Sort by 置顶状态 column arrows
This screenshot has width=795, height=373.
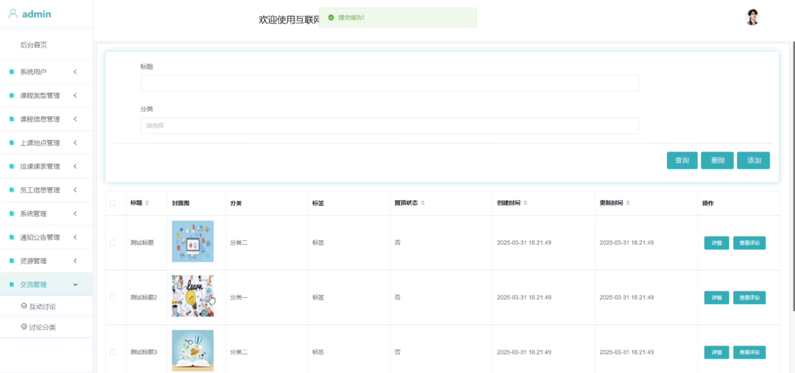423,203
